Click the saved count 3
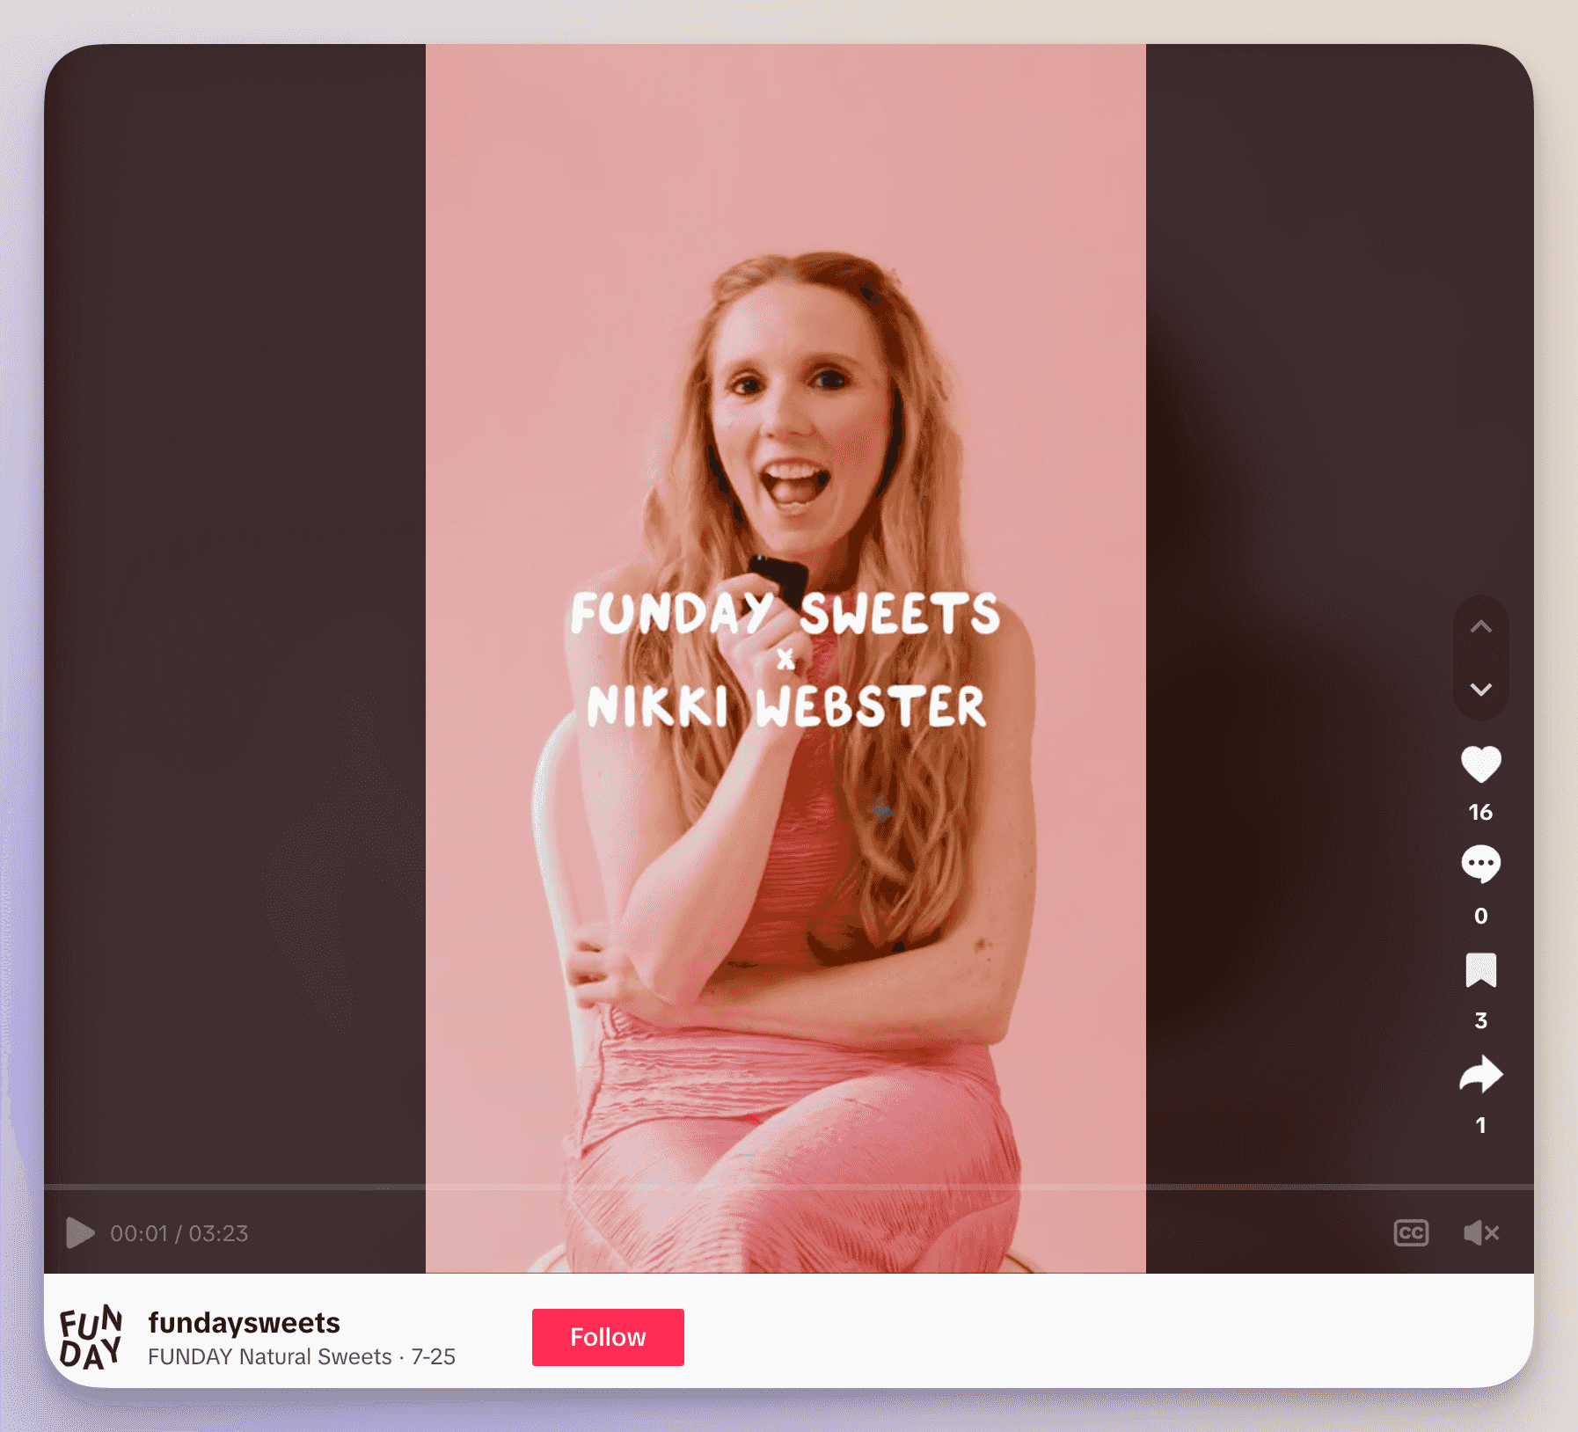The width and height of the screenshot is (1578, 1432). (1480, 1020)
